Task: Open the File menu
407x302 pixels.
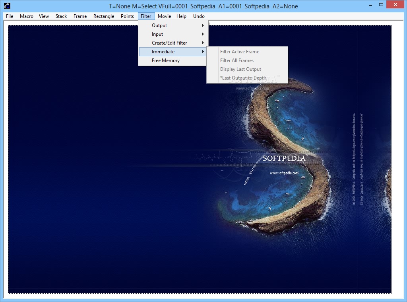Action: (10, 16)
